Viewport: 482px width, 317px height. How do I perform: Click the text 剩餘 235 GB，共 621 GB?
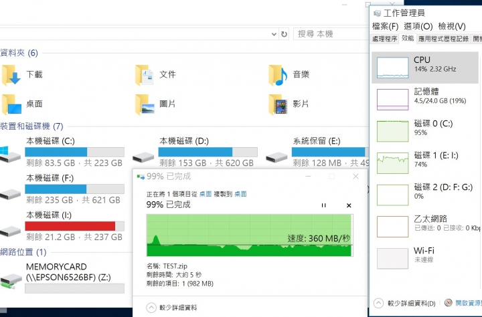pyautogui.click(x=73, y=200)
